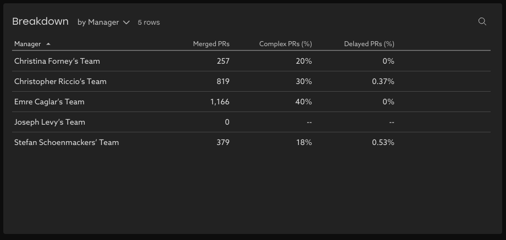Open Emre Caglar's Team entry
Image resolution: width=506 pixels, height=240 pixels.
click(x=49, y=102)
